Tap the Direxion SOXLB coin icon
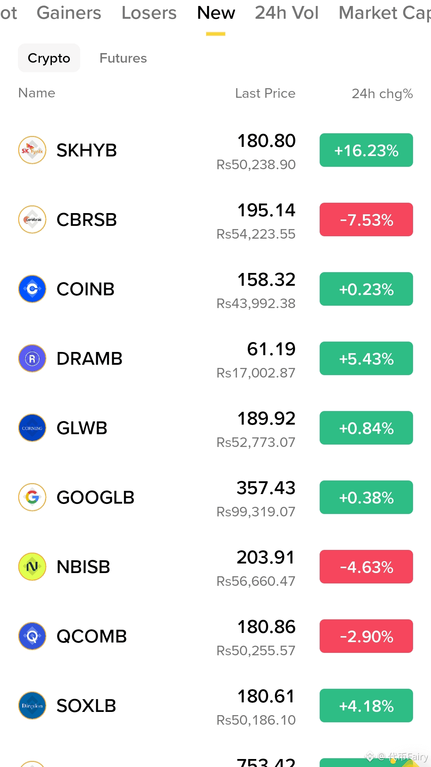This screenshot has width=431, height=767. pos(32,706)
